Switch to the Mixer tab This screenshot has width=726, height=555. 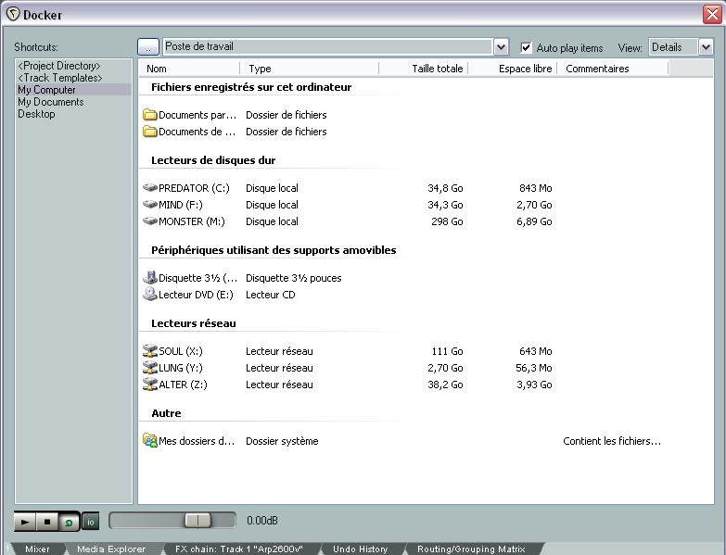(37, 549)
